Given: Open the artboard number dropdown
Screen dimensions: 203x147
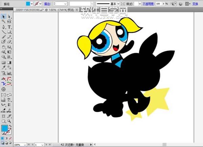Looking at the screenshot, I should coord(42,145).
